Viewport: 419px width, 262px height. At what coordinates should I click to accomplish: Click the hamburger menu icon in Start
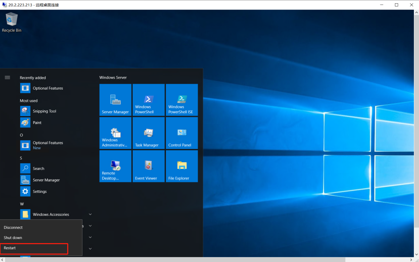click(8, 78)
